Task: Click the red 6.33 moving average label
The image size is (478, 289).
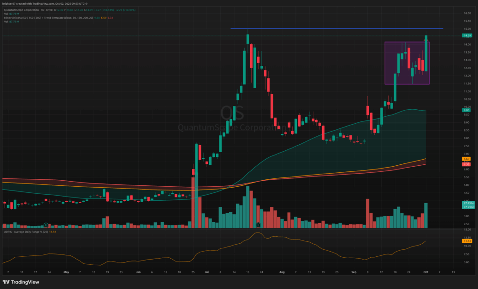Action: 466,164
